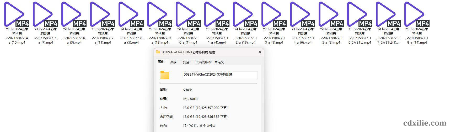Click the folder name field D03241-YiCheCD2024艺考特别篇
Screen dimensions: 461x132
click(x=220, y=75)
